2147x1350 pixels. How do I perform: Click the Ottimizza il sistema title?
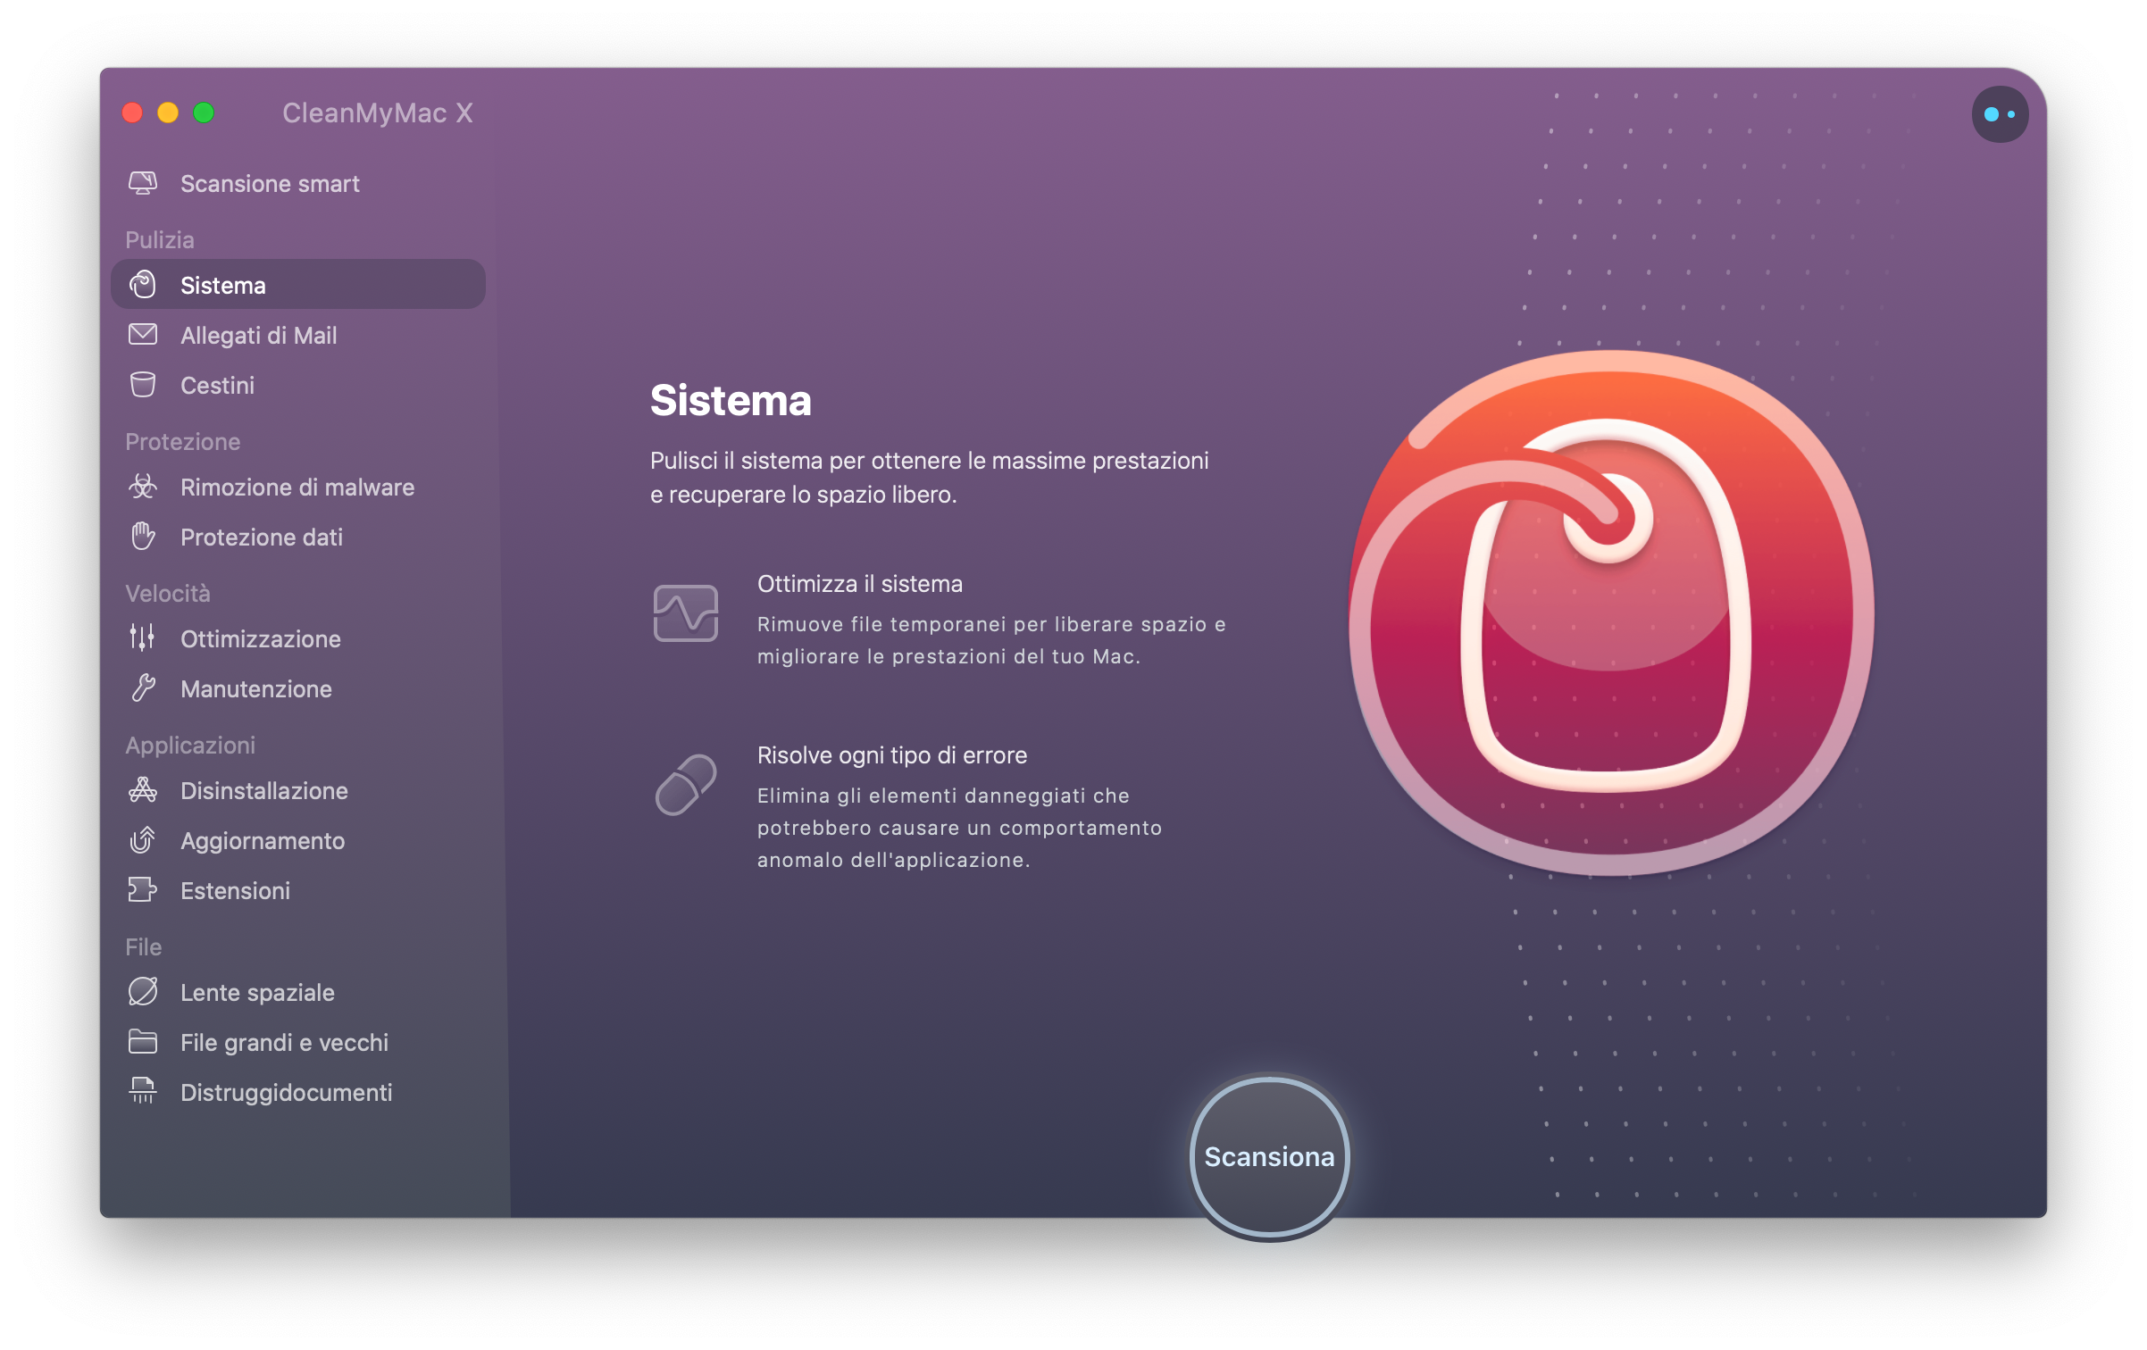860,584
